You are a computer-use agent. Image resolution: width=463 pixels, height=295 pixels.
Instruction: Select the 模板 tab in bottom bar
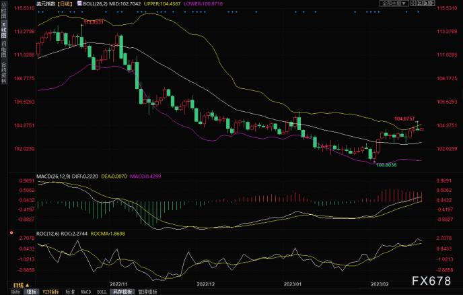click(x=32, y=292)
